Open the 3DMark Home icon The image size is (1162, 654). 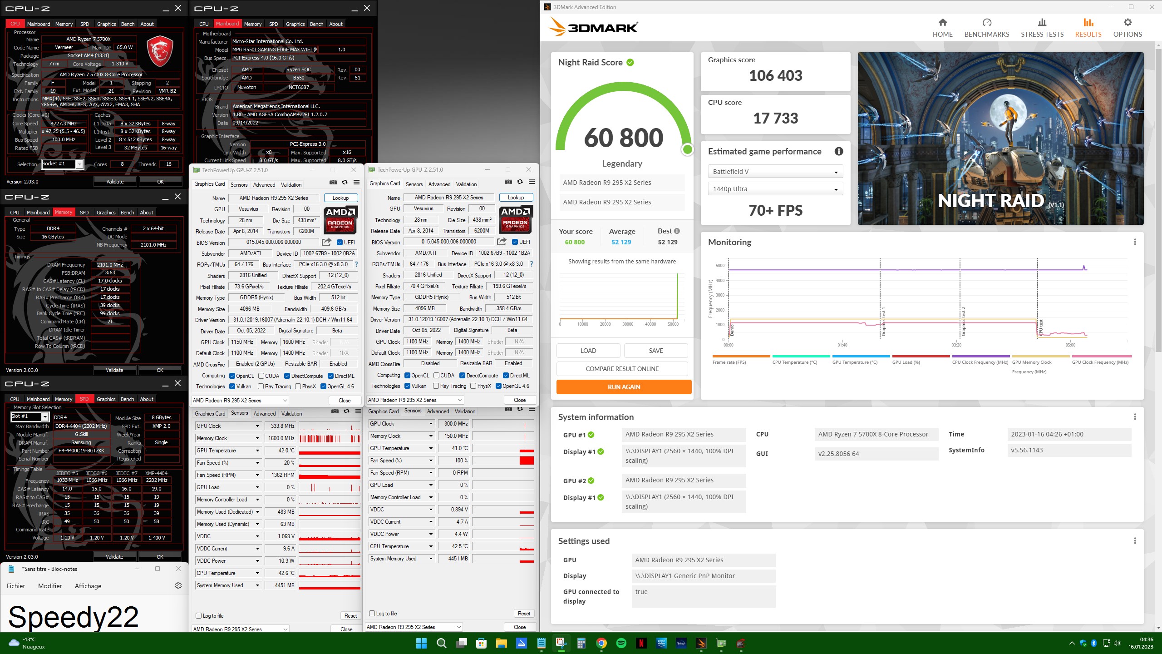click(942, 22)
